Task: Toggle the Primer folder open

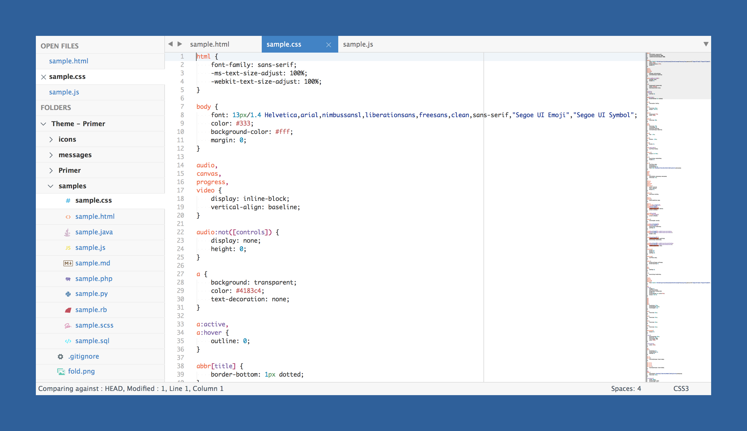Action: pyautogui.click(x=51, y=170)
